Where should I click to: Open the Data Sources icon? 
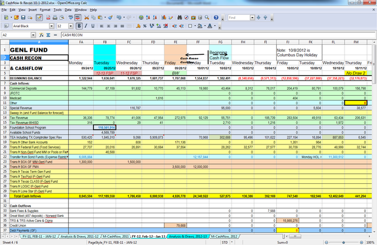click(x=200, y=18)
